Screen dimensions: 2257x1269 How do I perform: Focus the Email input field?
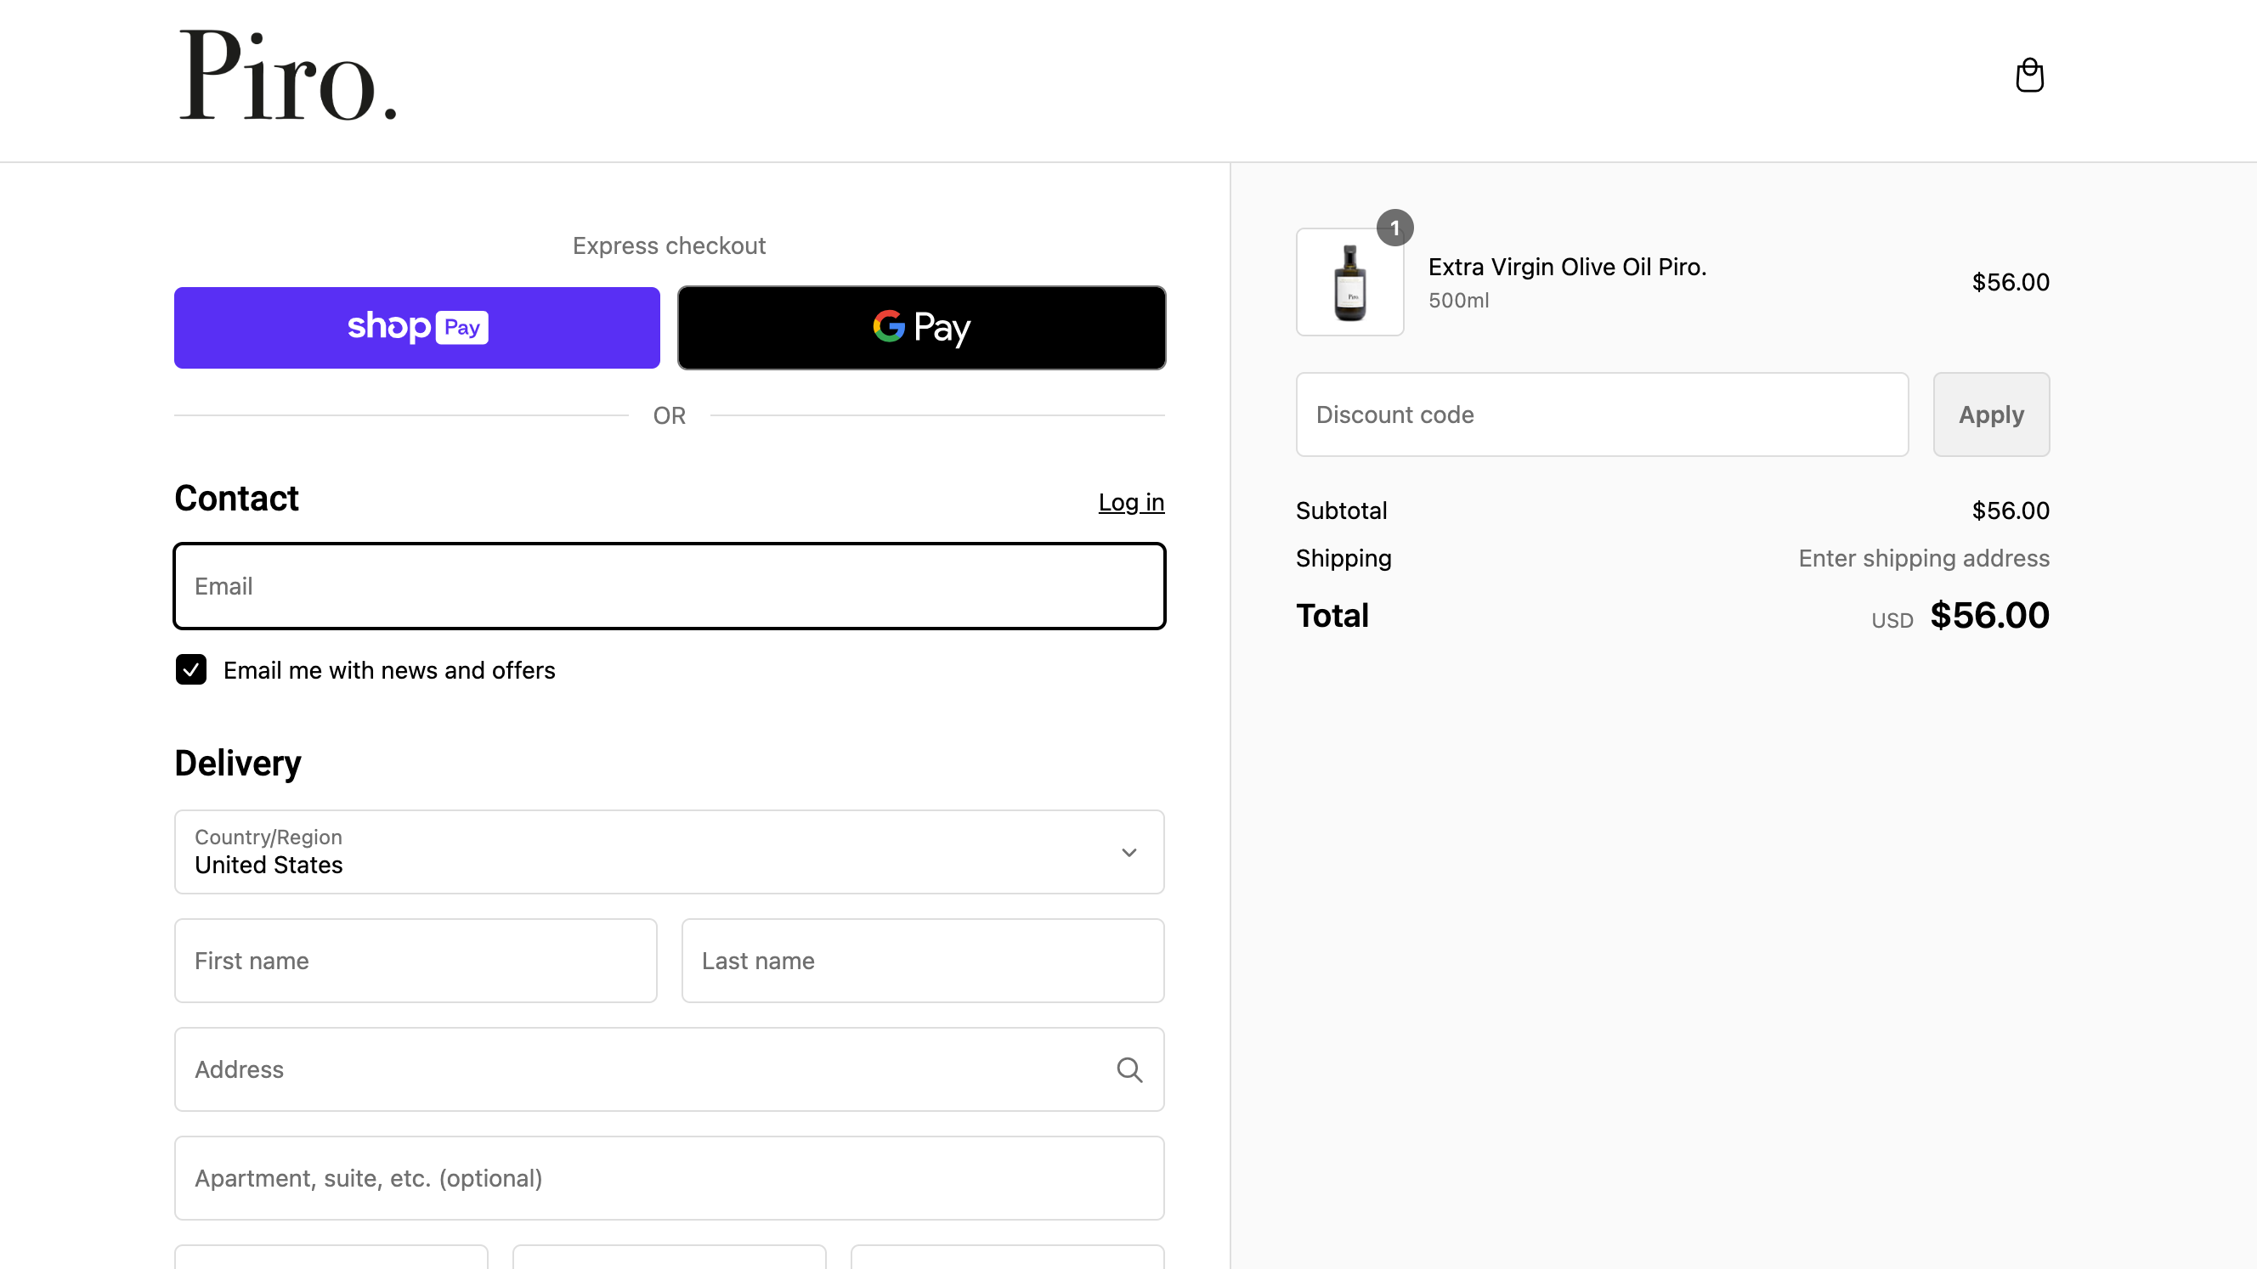click(x=670, y=586)
